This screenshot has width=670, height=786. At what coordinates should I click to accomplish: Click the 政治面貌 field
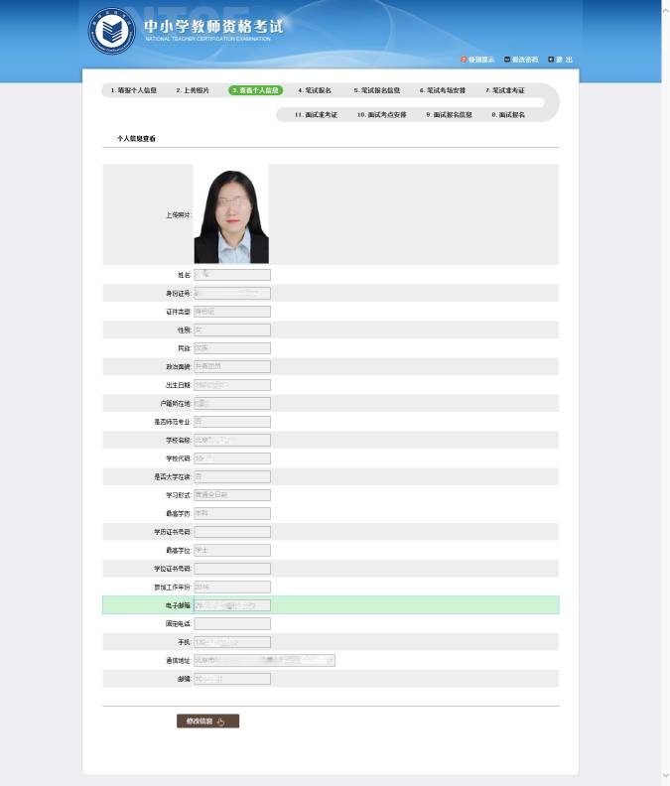point(232,367)
